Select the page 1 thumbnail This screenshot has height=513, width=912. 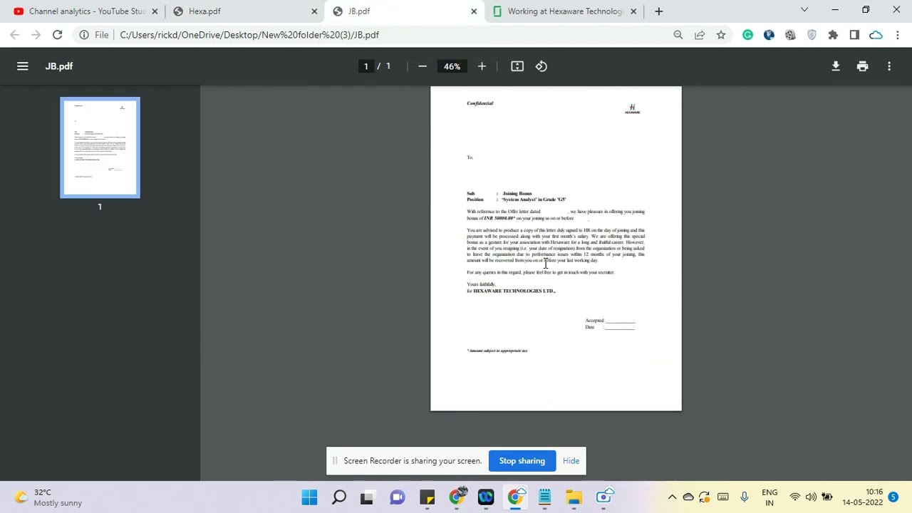pyautogui.click(x=100, y=147)
